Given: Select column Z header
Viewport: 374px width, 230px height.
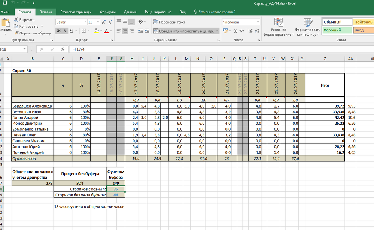Looking at the screenshot, I should (325, 59).
